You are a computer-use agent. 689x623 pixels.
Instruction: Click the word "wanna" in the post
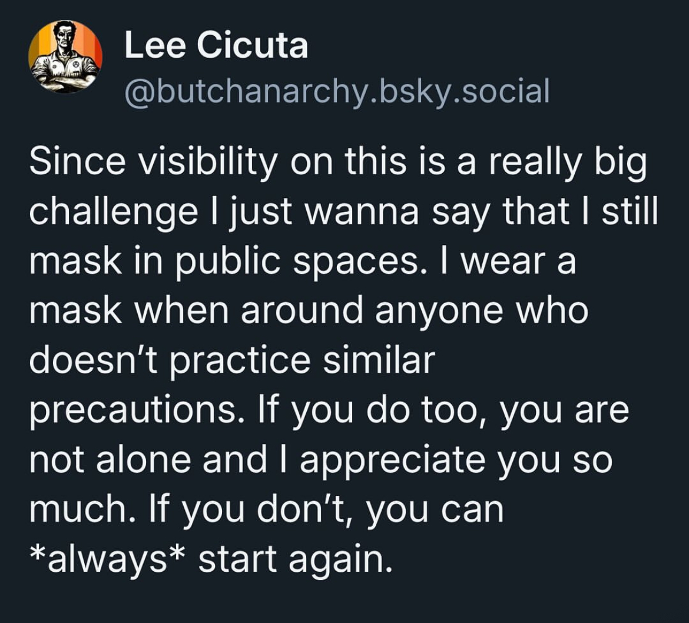362,213
